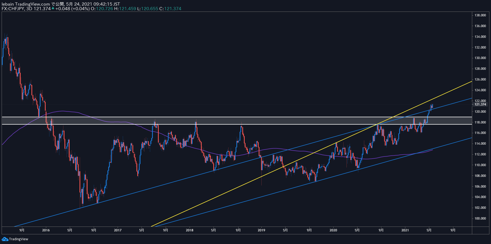Viewport: 491px width, 244px height.
Task: Click the TradingView logo icon
Action: pos(5,239)
